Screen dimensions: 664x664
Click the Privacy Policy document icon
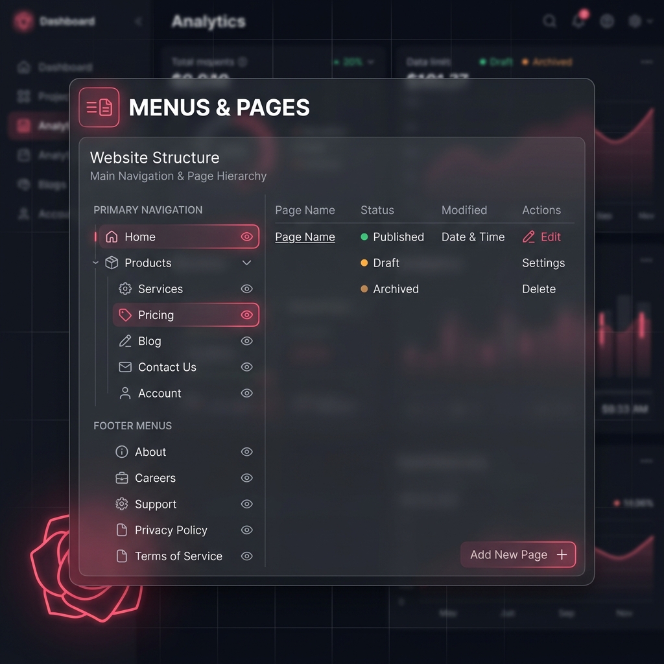click(x=121, y=530)
